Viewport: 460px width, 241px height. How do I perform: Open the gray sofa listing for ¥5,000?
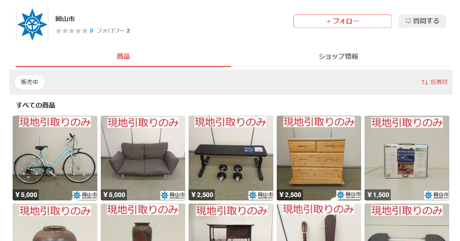tap(143, 158)
